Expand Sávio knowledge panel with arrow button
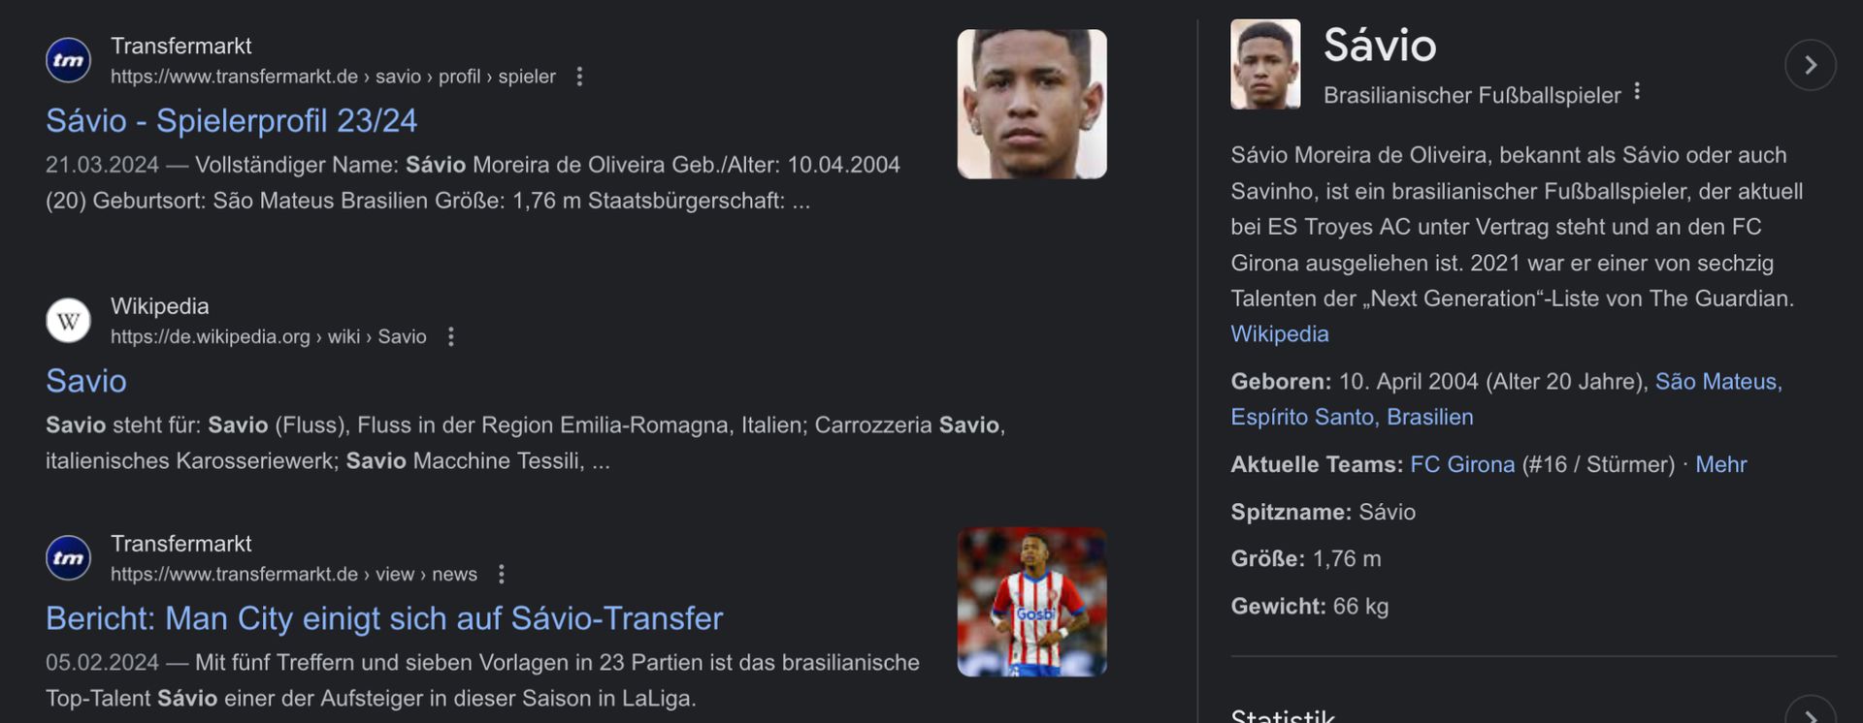 tap(1810, 65)
